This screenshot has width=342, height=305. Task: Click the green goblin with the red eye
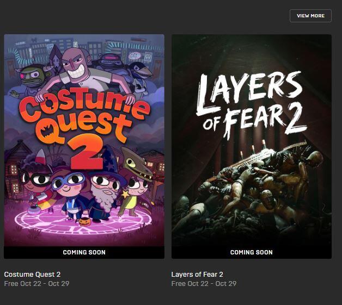coord(32,80)
